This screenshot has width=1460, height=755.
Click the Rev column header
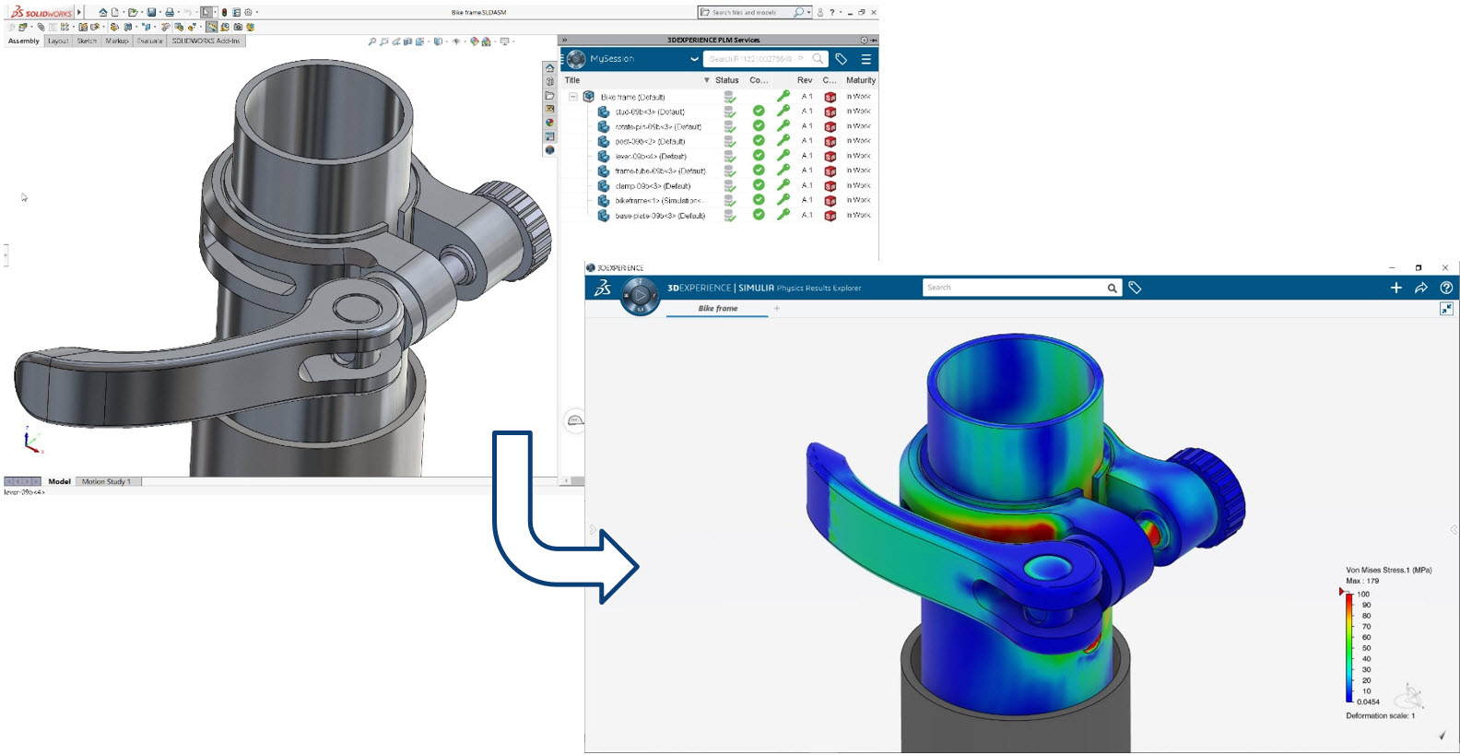[805, 80]
